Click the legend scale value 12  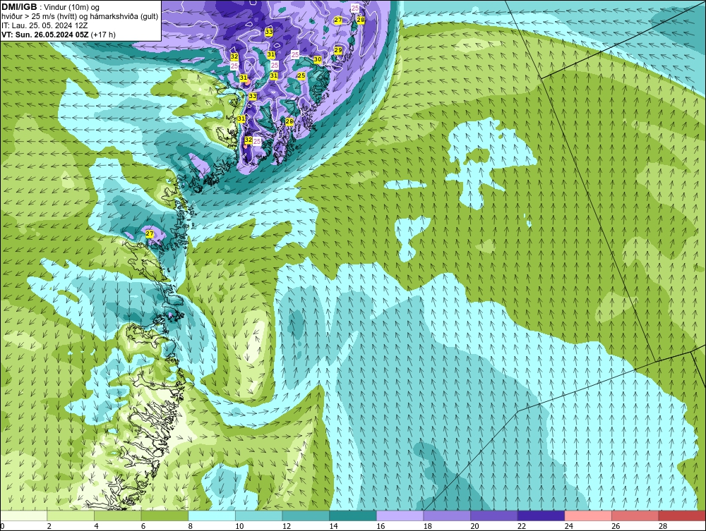[x=287, y=526]
